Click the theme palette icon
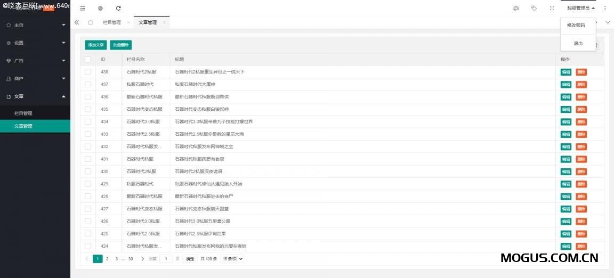Screen dimensions: 614x278 click(516, 8)
